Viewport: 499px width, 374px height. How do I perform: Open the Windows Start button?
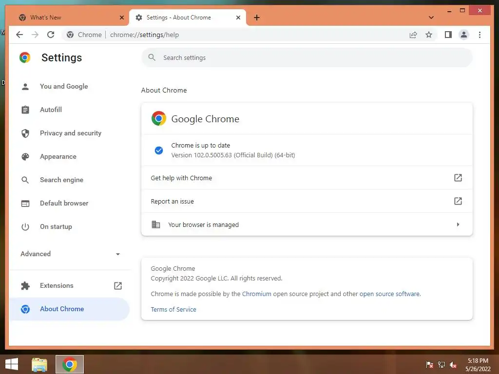[x=12, y=364]
